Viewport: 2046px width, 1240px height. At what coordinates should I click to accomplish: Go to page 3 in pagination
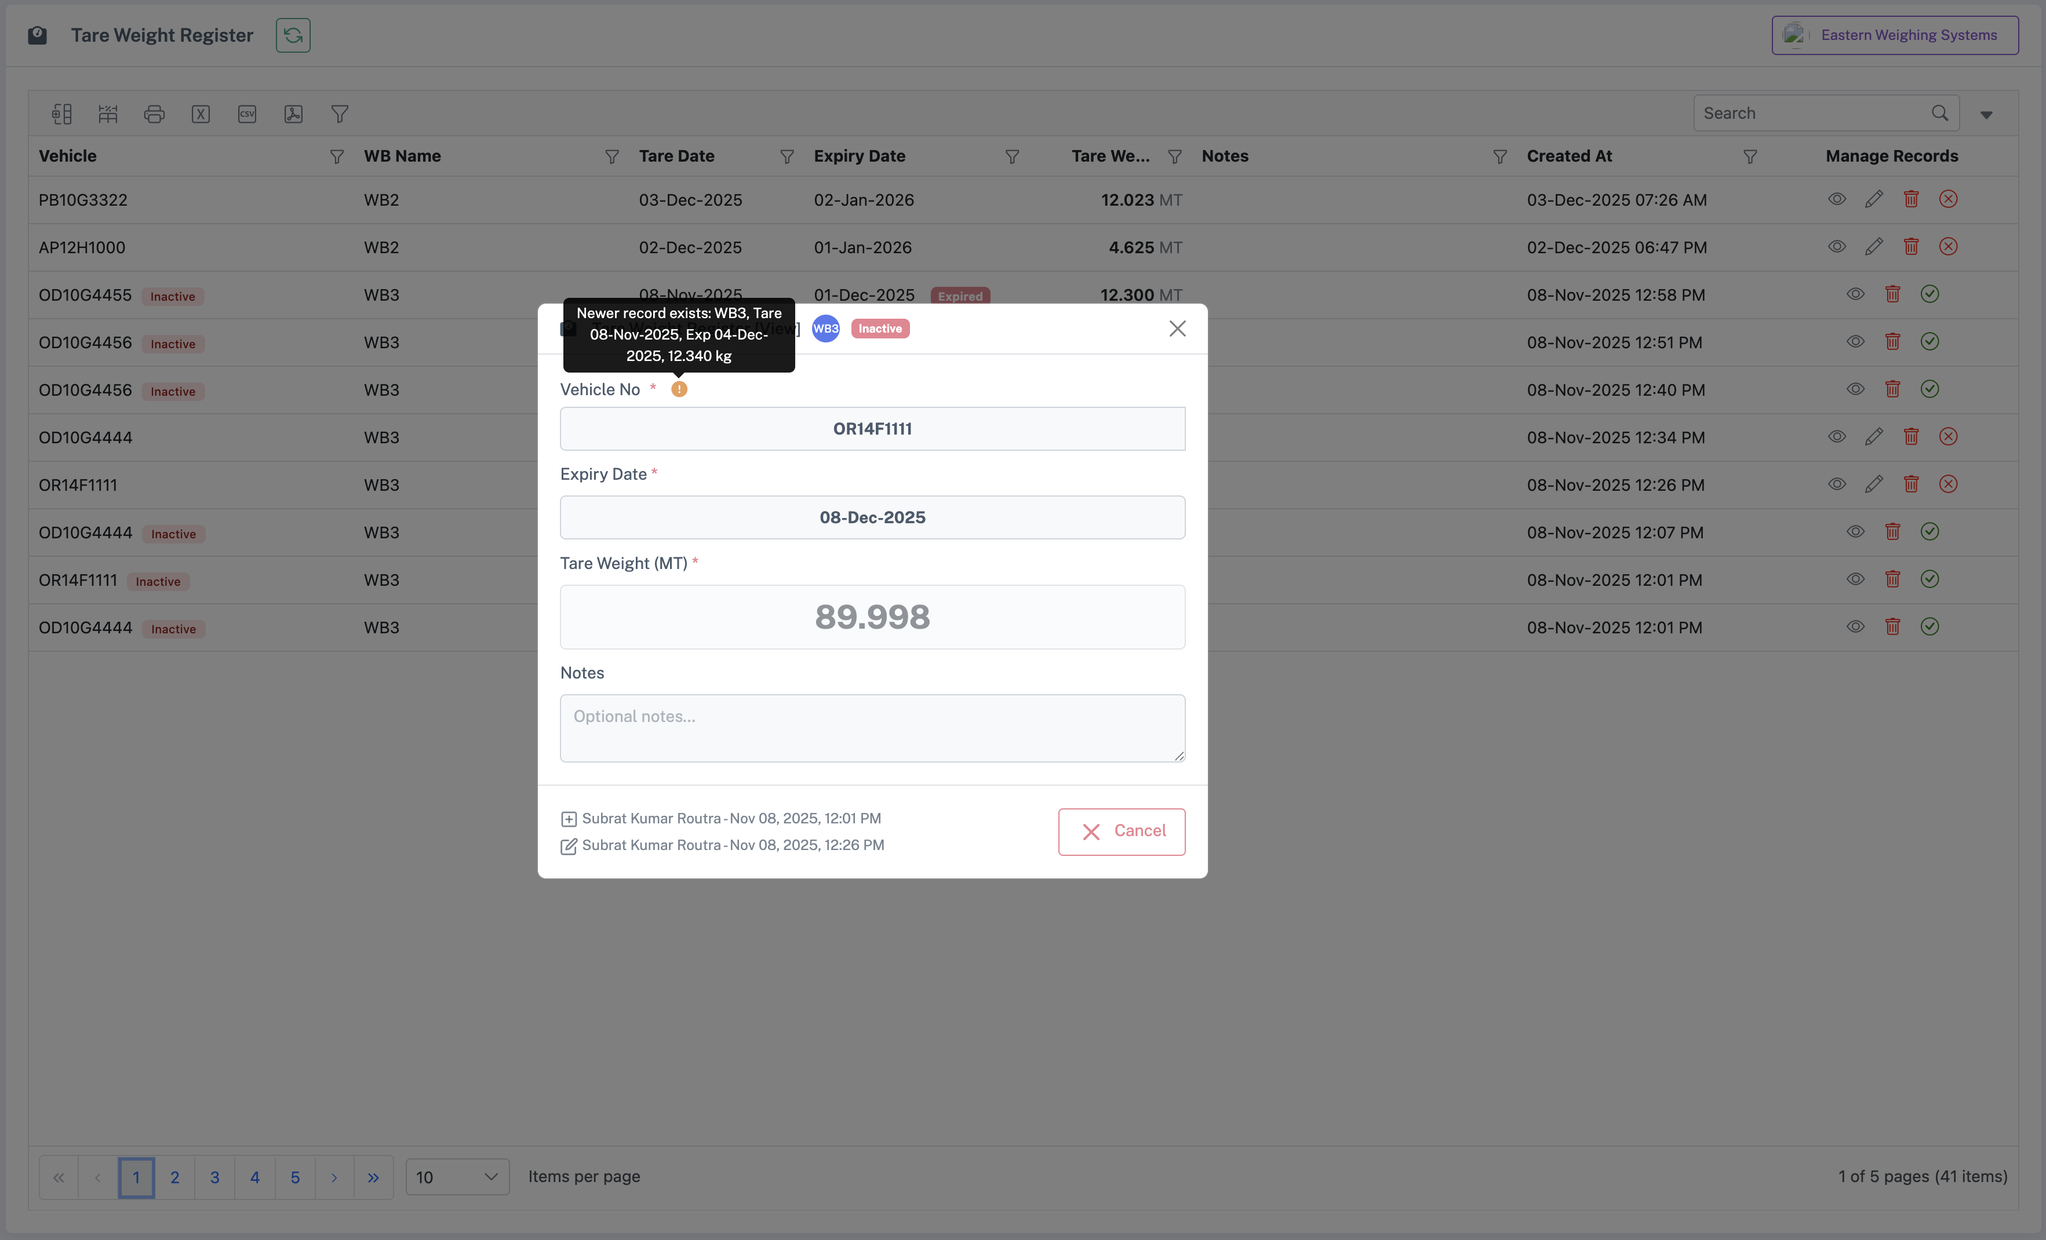click(x=215, y=1177)
